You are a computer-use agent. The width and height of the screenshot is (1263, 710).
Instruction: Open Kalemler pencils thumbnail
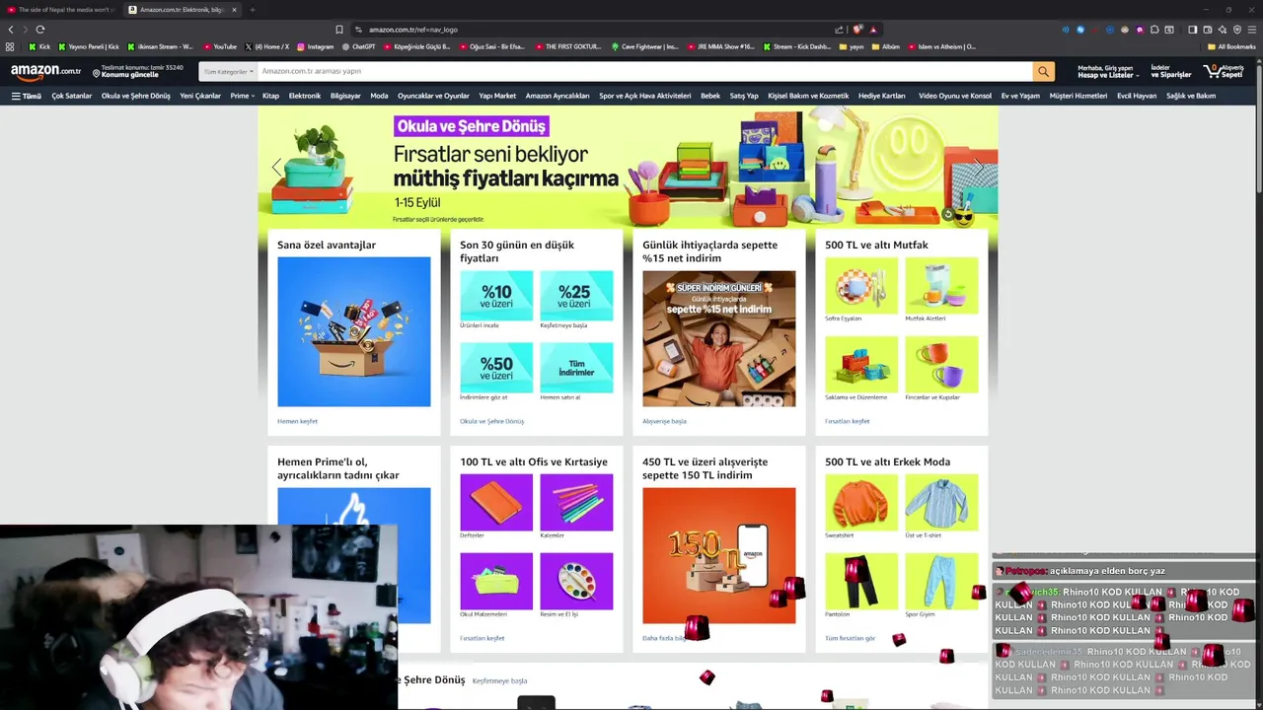(x=576, y=502)
